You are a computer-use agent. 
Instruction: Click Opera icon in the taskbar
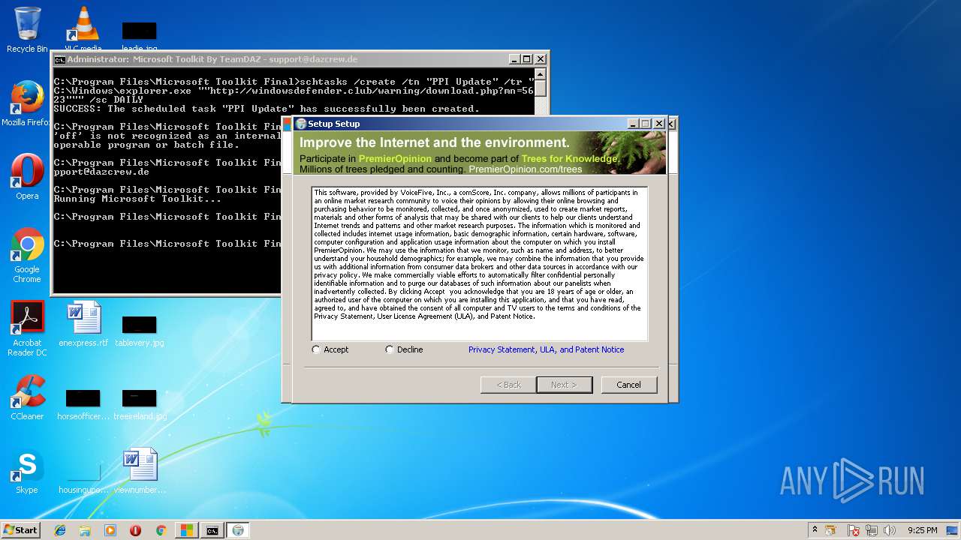(135, 530)
